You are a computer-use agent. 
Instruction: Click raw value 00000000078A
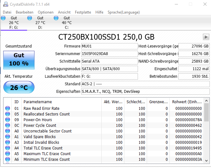[x=189, y=120]
